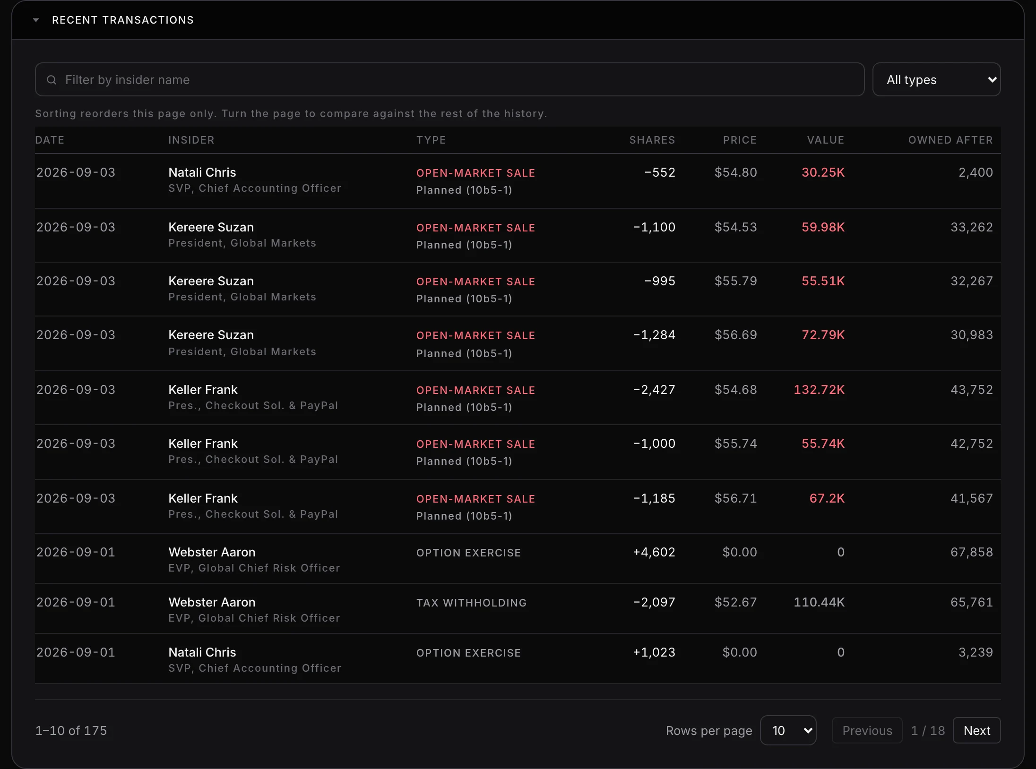Click the 2,400 owned after cell

(x=976, y=172)
